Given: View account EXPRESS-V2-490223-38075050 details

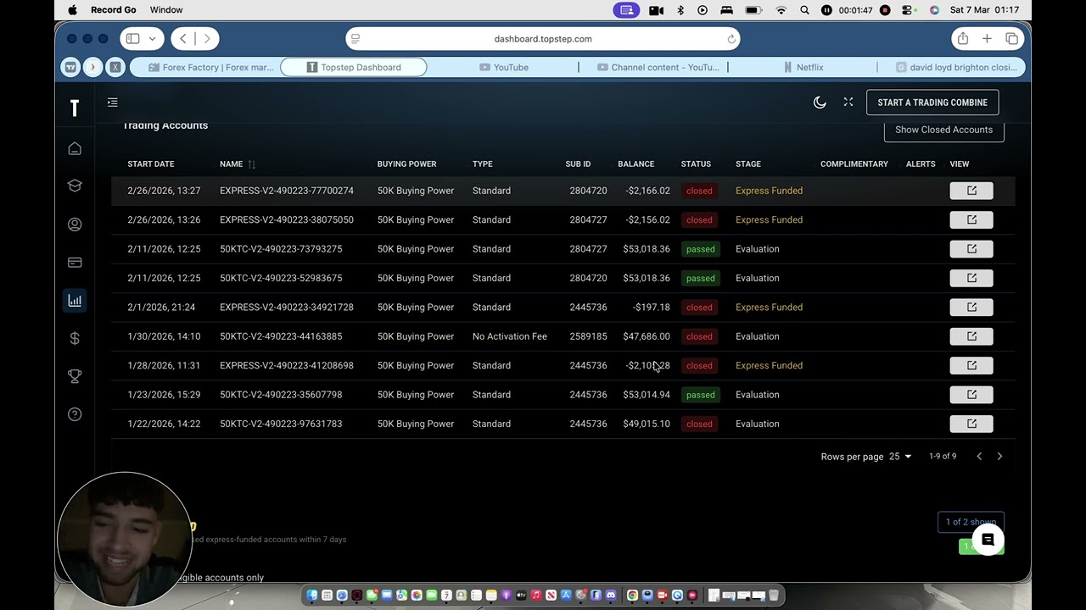Looking at the screenshot, I should pos(971,220).
